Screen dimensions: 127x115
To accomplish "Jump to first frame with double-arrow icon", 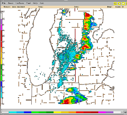I will 115,3.
